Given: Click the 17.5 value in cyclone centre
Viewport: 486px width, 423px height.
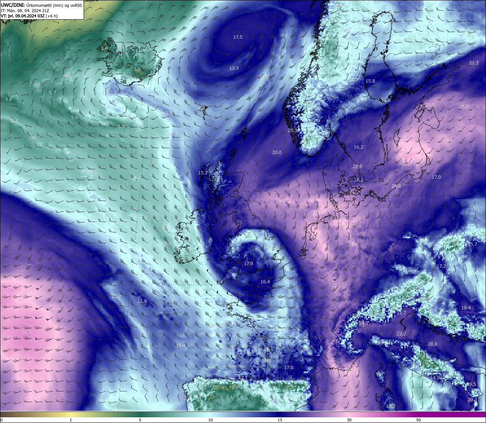Looking at the screenshot, I should click(238, 37).
